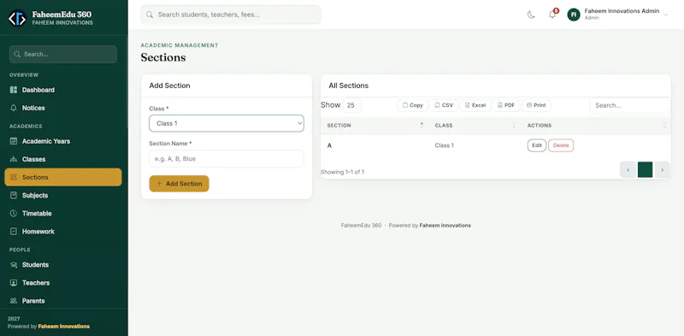Delete section A row
This screenshot has height=336, width=684.
click(561, 145)
